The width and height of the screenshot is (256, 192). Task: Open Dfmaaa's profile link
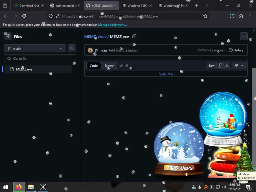101,50
